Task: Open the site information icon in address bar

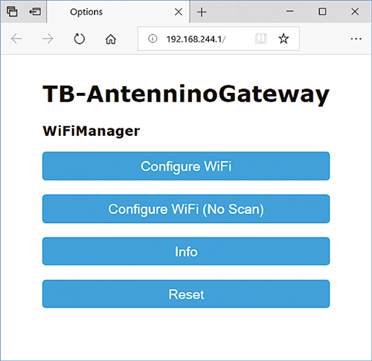Action: coord(153,39)
